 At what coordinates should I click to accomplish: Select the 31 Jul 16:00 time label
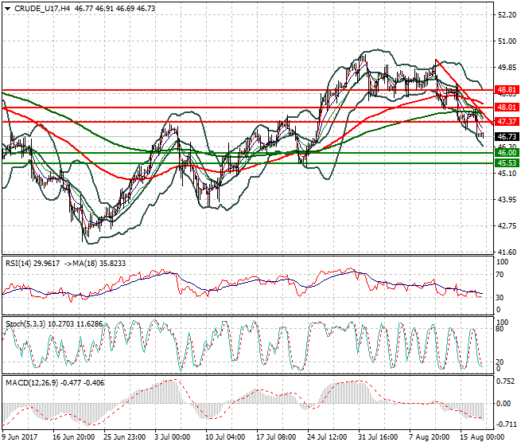[x=378, y=437]
